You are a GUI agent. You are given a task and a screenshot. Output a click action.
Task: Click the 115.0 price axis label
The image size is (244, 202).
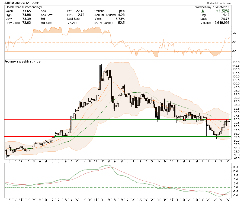236,62
